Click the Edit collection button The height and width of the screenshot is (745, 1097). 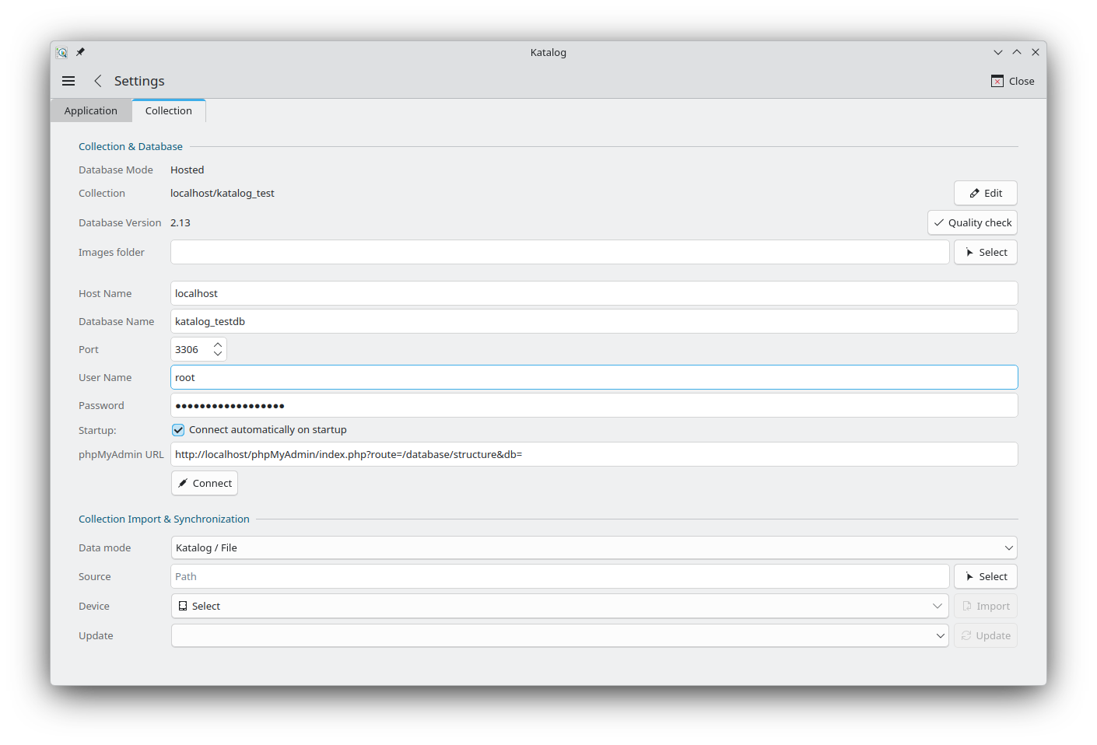pyautogui.click(x=986, y=193)
